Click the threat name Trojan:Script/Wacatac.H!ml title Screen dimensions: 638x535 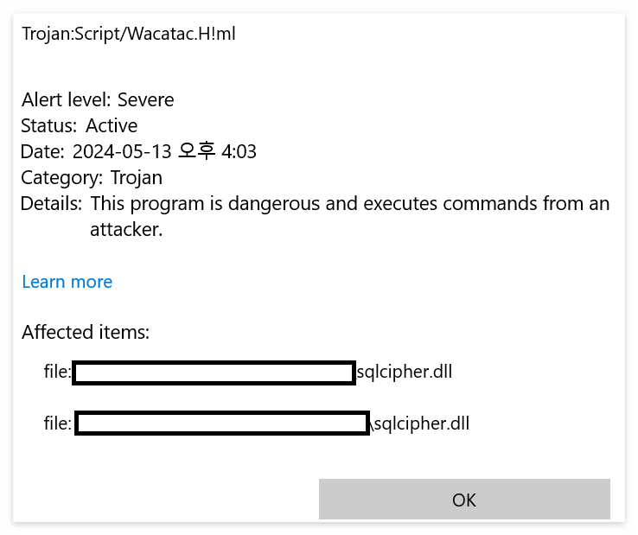pyautogui.click(x=129, y=34)
